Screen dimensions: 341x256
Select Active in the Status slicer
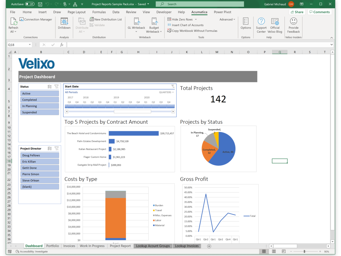pyautogui.click(x=39, y=93)
